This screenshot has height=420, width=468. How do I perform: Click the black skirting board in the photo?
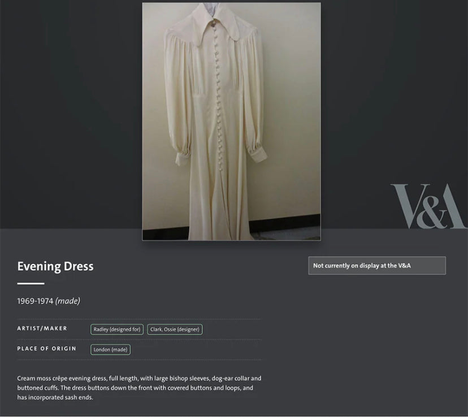pos(284,220)
